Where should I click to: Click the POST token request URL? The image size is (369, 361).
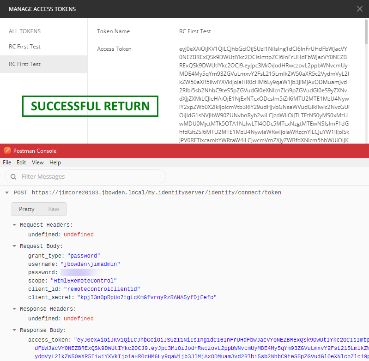coord(156,193)
